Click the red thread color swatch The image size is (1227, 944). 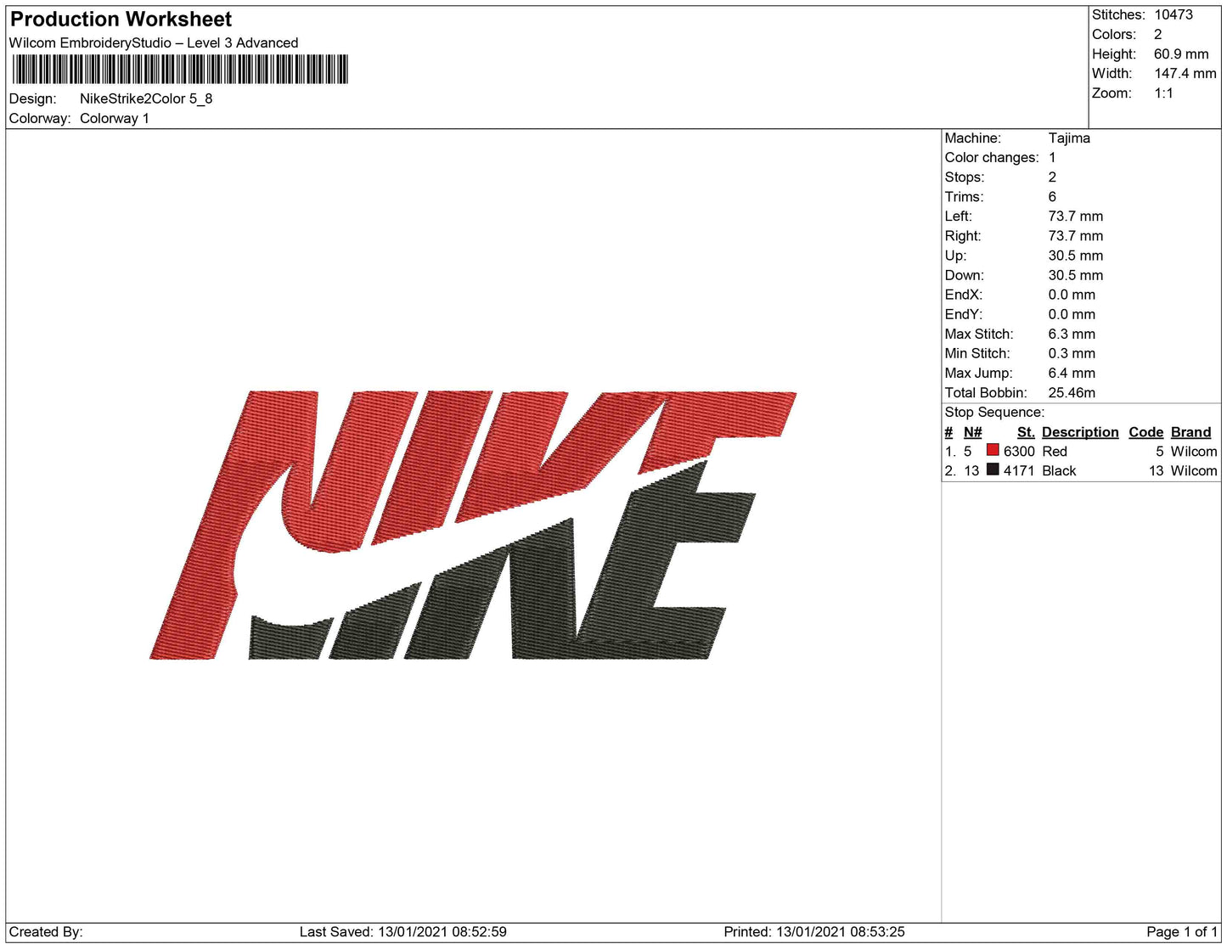click(992, 450)
